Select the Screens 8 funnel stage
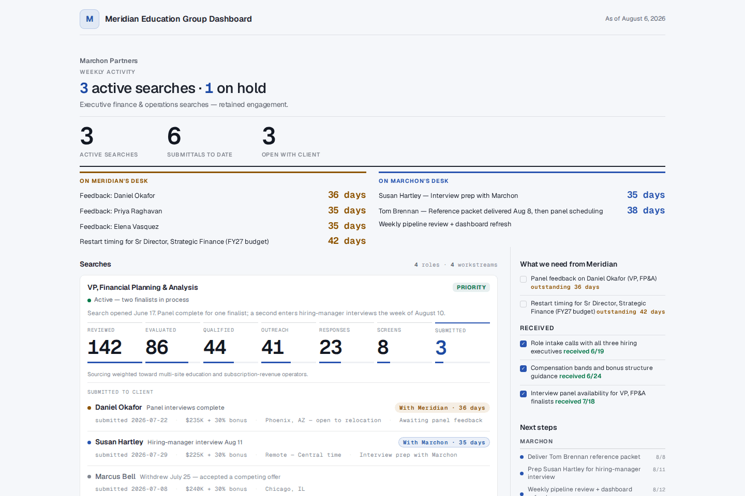The width and height of the screenshot is (745, 496). 405,343
